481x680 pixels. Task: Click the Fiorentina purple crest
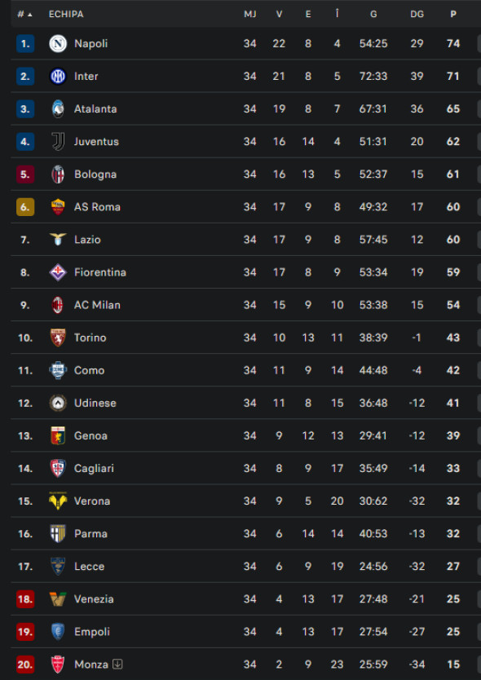(58, 272)
